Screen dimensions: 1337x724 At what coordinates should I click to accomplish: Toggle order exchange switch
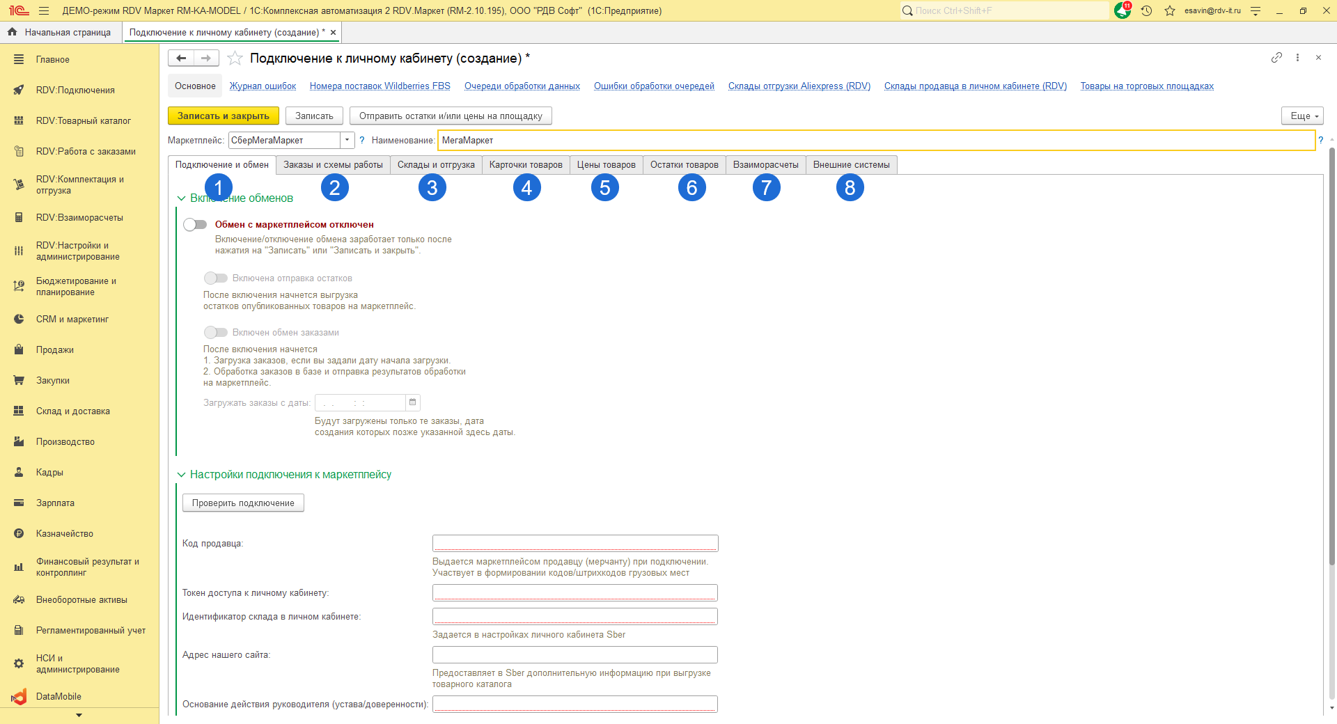pos(216,332)
